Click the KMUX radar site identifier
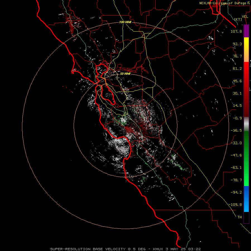This screenshot has width=251, height=251. tap(158, 249)
